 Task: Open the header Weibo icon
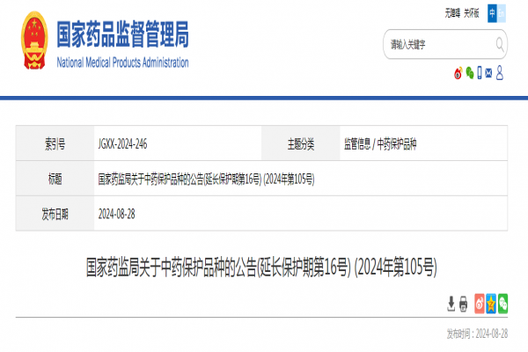point(458,73)
